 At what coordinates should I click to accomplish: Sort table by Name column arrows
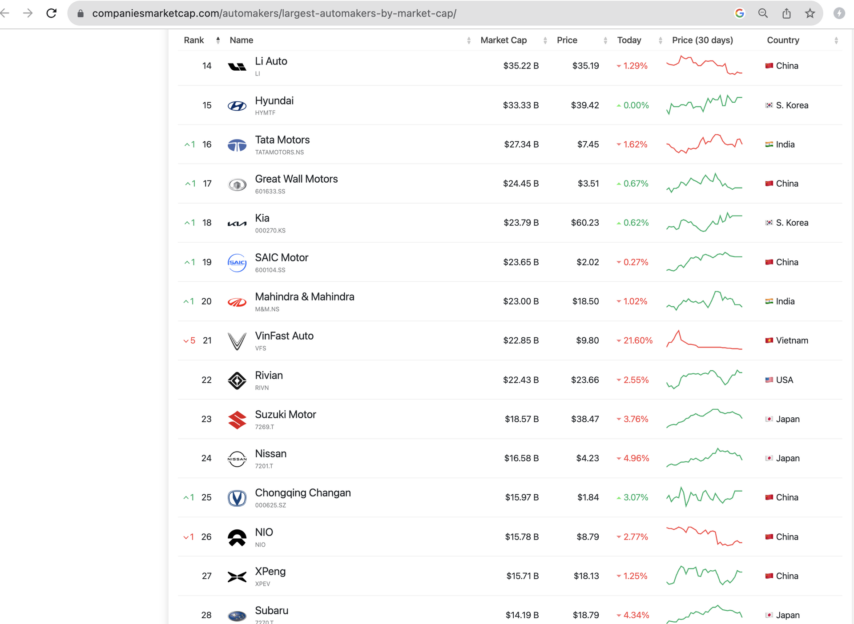coord(469,40)
